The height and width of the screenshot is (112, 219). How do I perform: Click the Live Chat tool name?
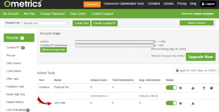click(60, 103)
